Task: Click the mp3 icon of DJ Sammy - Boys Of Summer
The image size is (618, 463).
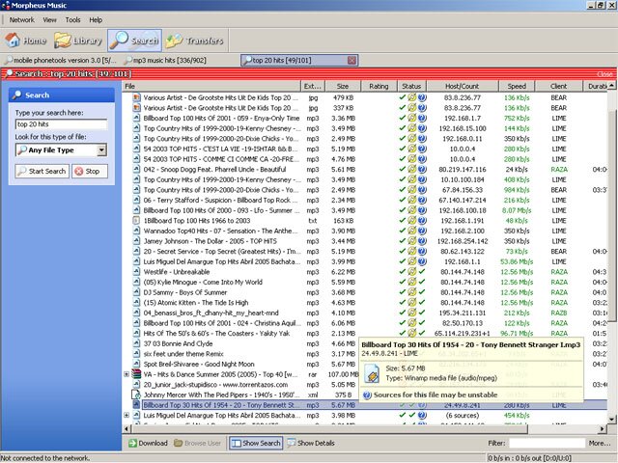Action: [x=136, y=292]
